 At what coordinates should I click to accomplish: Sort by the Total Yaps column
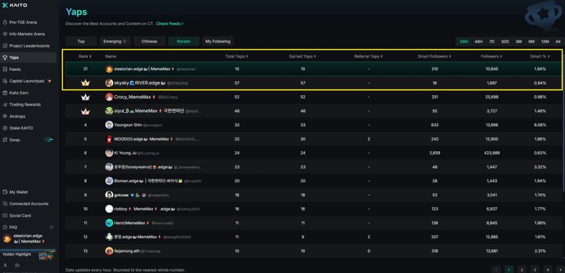pos(237,56)
